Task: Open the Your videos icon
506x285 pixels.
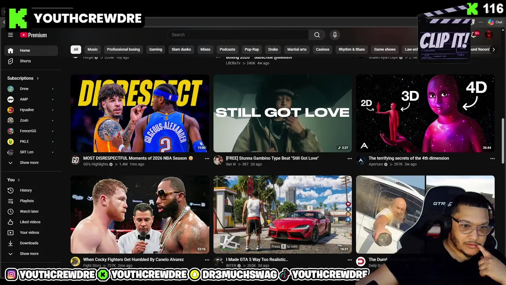Action: [11, 233]
